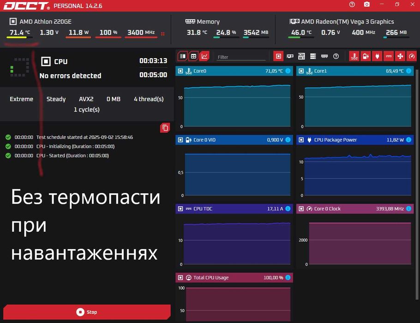This screenshot has height=323, width=420.
Task: Click the Extreme mode setting
Action: tap(21, 99)
